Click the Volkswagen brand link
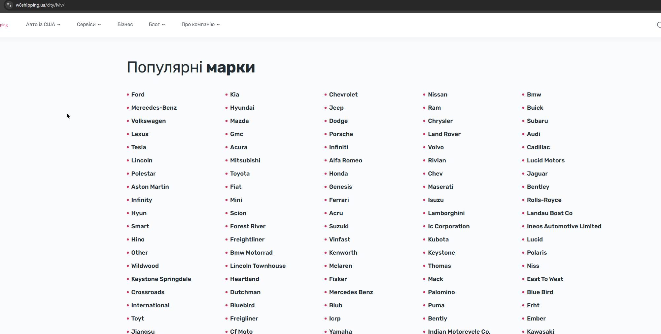The height and width of the screenshot is (334, 661). coord(149,121)
